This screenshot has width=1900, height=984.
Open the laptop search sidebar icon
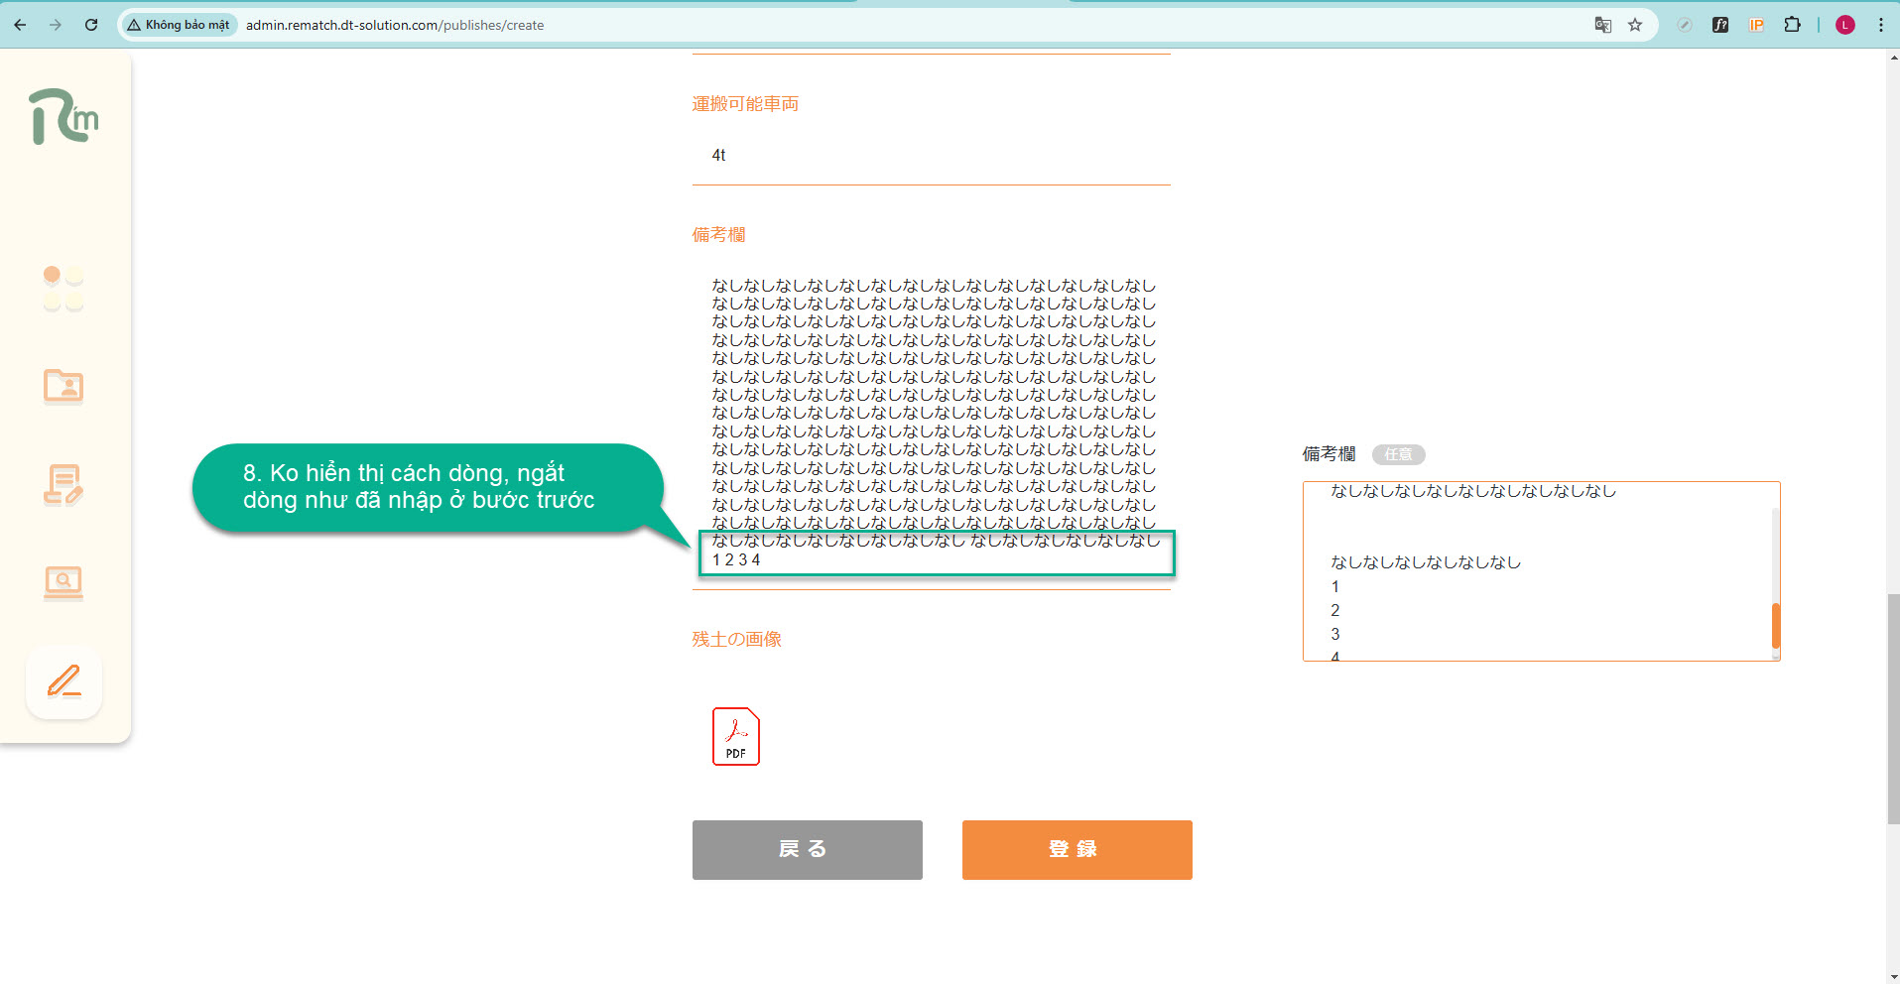click(x=63, y=582)
